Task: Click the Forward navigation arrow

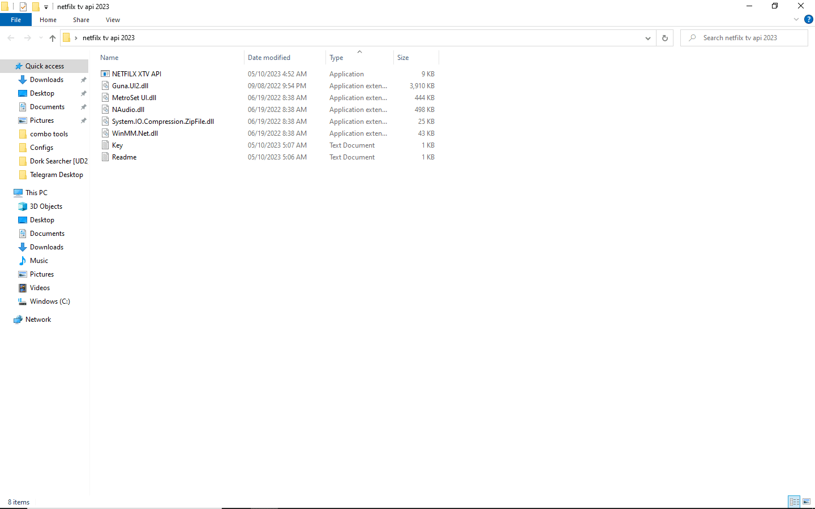Action: click(27, 38)
